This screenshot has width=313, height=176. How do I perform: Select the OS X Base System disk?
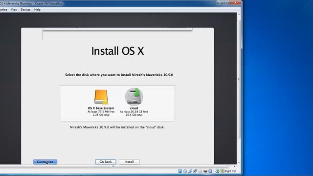[101, 103]
